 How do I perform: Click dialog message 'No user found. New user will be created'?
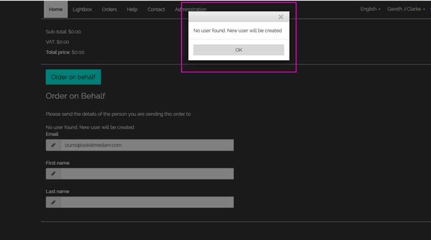pos(238,30)
